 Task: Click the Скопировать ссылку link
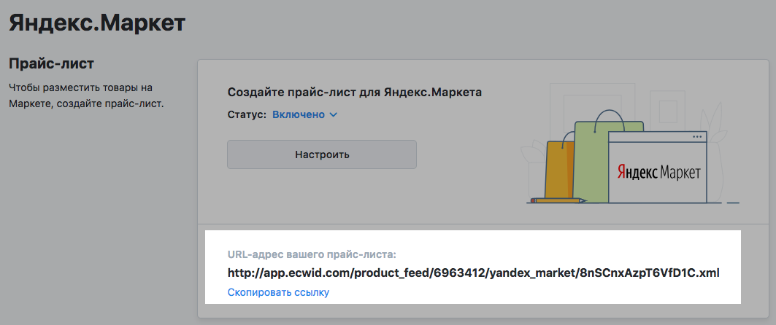click(278, 292)
